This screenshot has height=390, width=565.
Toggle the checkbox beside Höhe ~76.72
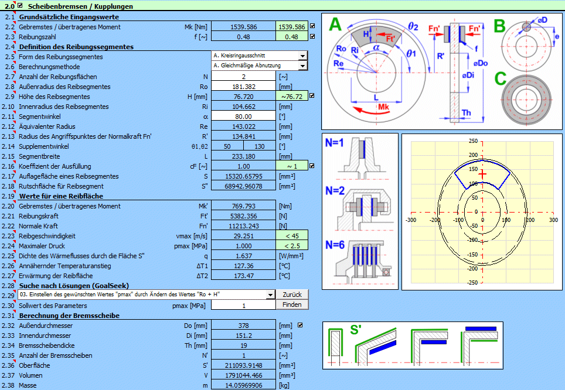point(312,96)
